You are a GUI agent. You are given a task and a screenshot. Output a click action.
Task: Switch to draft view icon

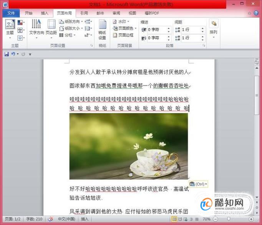197,219
